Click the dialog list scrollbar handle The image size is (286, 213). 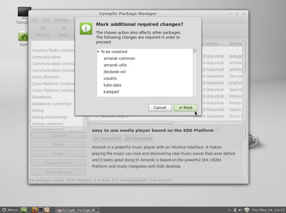pos(194,51)
